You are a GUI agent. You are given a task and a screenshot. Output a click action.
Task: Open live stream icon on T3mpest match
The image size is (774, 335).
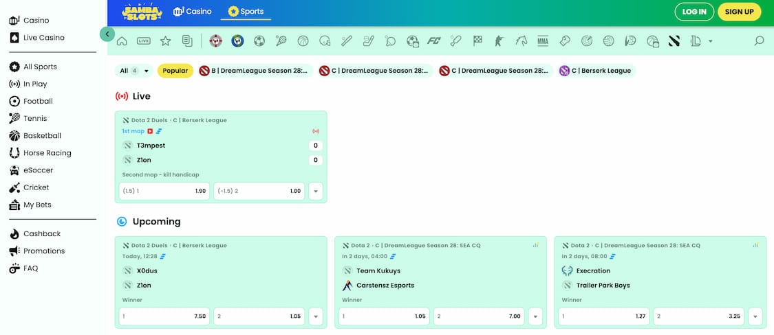[x=150, y=131]
